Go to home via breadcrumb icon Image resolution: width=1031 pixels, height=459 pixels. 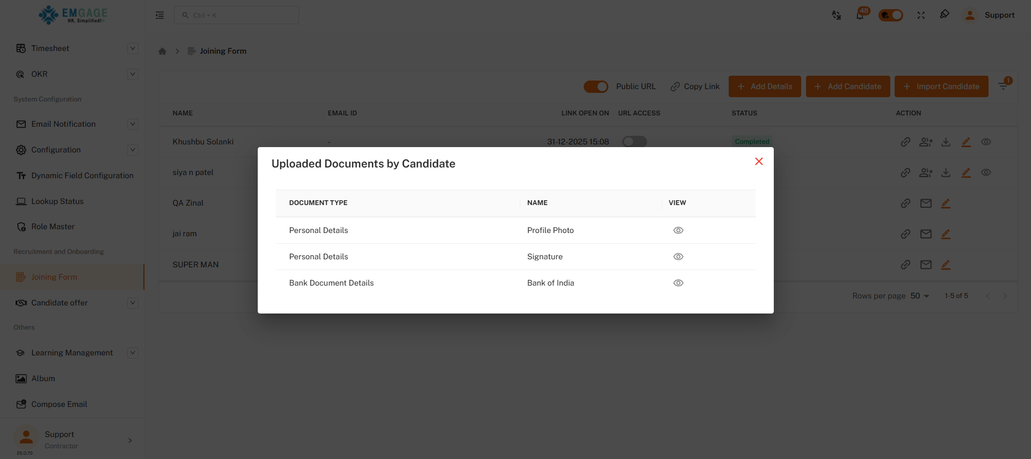click(162, 51)
